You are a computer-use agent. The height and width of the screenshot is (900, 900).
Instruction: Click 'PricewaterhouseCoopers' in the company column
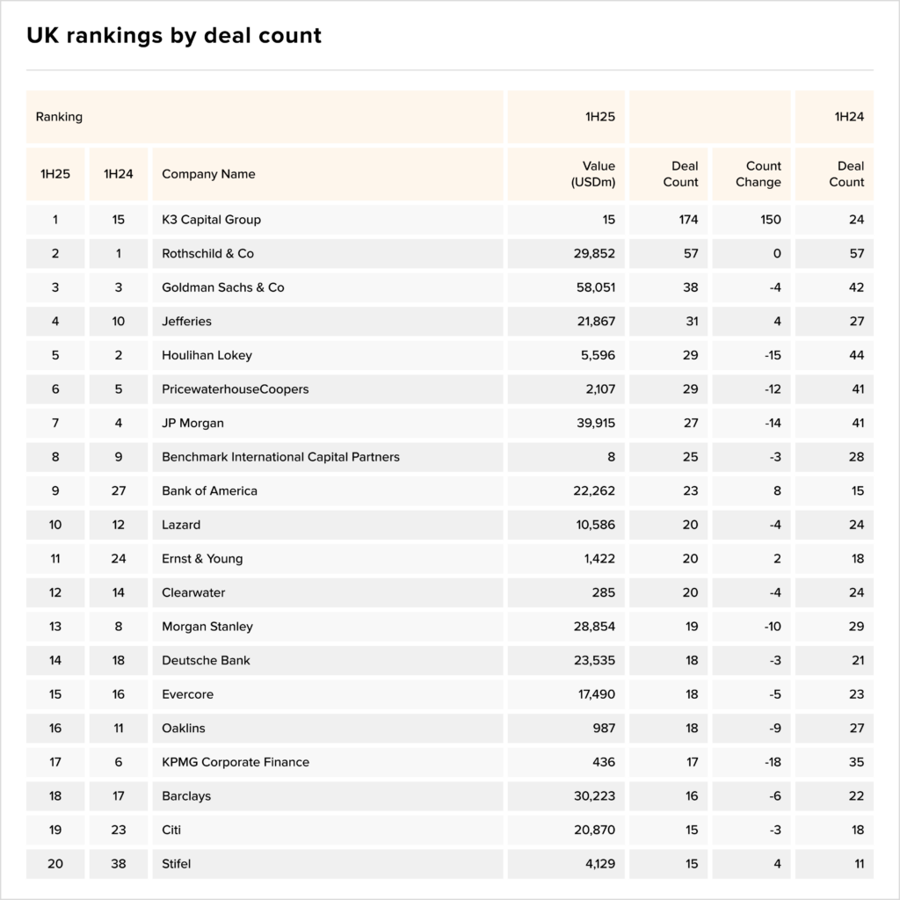click(236, 389)
